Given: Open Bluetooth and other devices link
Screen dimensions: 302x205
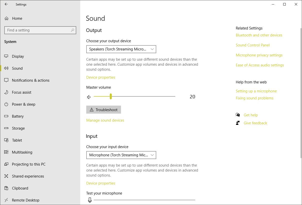Looking at the screenshot, I should pos(259,35).
